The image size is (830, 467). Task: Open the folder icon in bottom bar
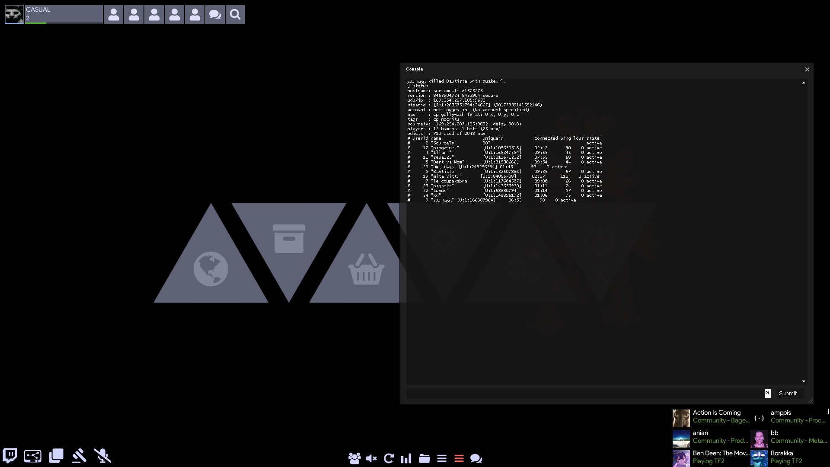(424, 458)
